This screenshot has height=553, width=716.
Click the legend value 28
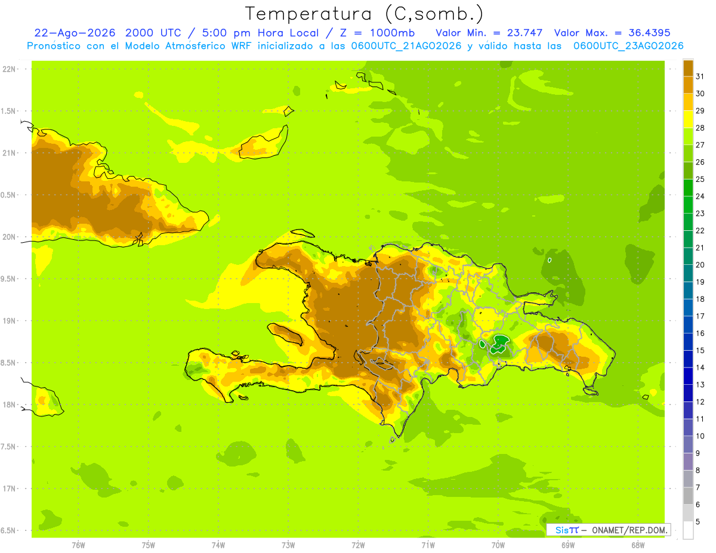click(700, 128)
